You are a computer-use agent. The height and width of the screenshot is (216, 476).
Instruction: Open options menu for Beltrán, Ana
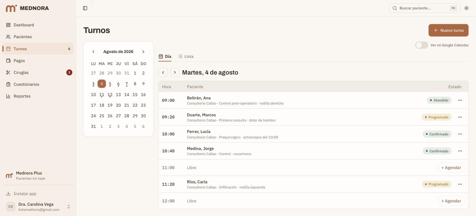point(460,100)
